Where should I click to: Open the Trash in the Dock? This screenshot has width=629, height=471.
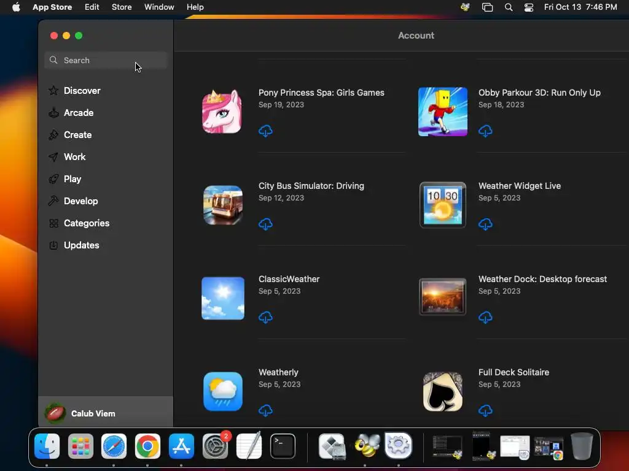pyautogui.click(x=582, y=446)
